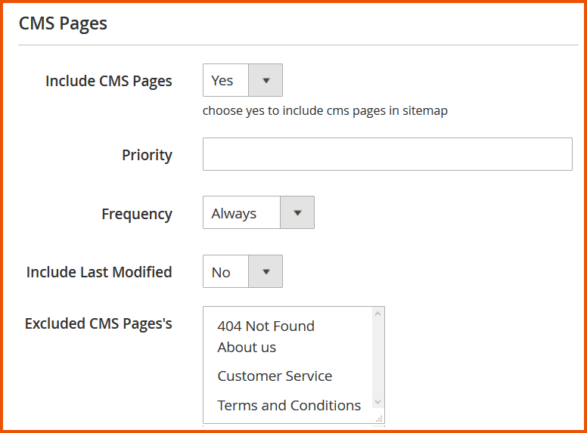
Task: Focus the Priority text input field
Action: point(387,154)
